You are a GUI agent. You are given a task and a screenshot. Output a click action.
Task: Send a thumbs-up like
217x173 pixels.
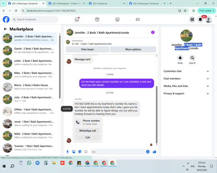coord(155,152)
